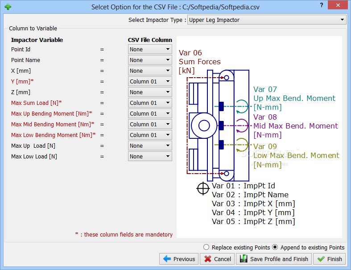Click the 'Max Up Bending Moment [Nm]*' label
The height and width of the screenshot is (270, 351).
(51, 114)
